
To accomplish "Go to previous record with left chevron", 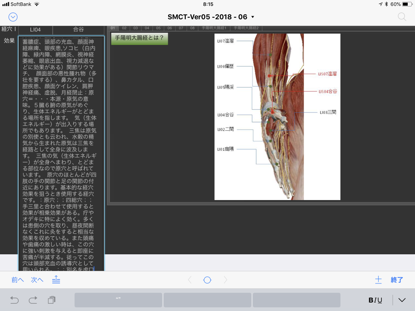I will point(189,280).
